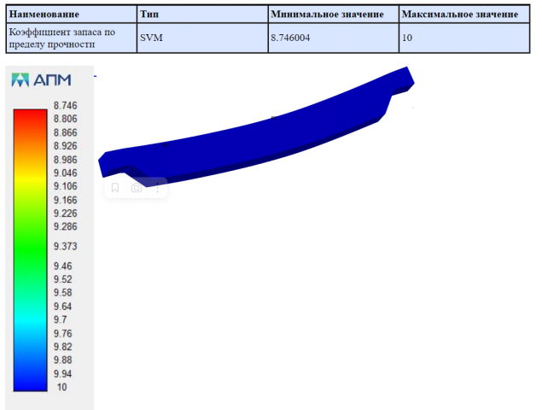Select the header 'Тип'
542x410 pixels.
coord(149,15)
